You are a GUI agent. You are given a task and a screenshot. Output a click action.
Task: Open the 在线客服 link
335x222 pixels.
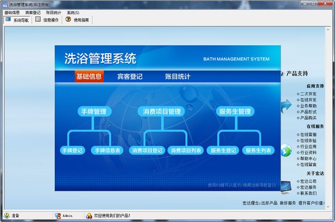308,134
